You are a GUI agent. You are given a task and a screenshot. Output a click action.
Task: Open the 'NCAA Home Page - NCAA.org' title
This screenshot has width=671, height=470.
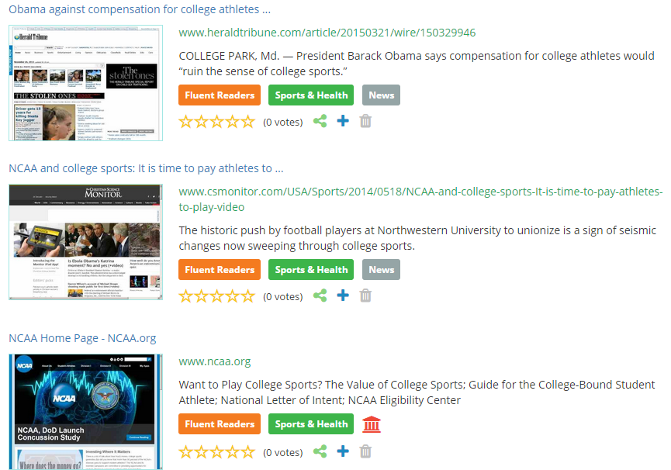82,338
